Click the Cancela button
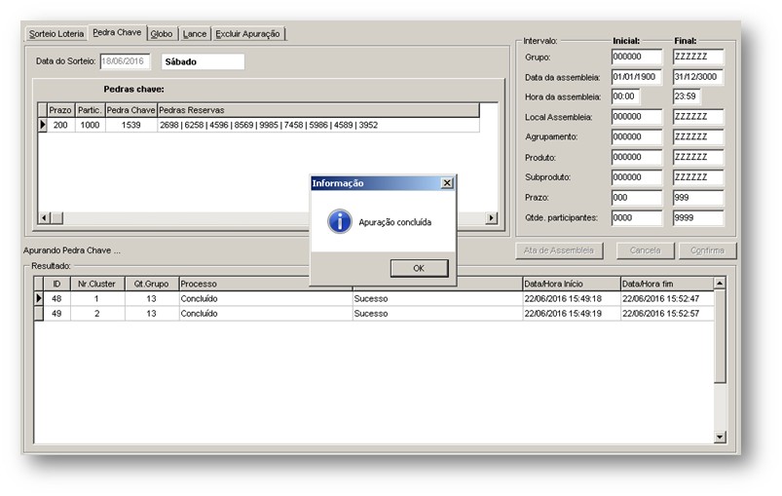This screenshot has width=782, height=496. point(645,250)
